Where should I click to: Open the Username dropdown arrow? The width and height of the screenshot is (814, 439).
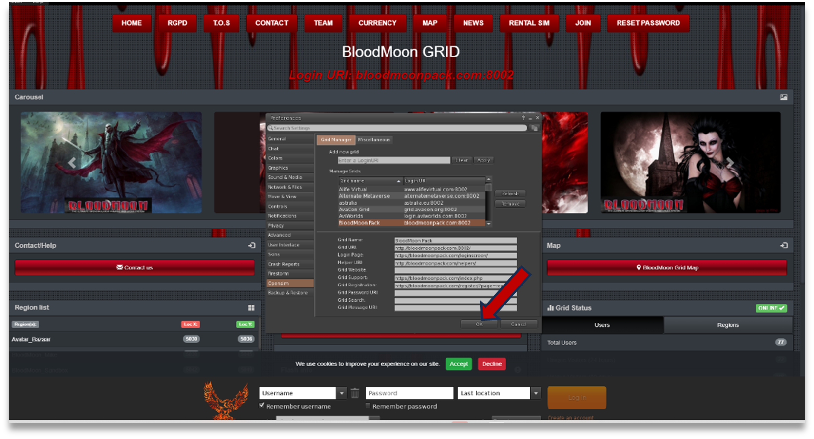pos(342,393)
